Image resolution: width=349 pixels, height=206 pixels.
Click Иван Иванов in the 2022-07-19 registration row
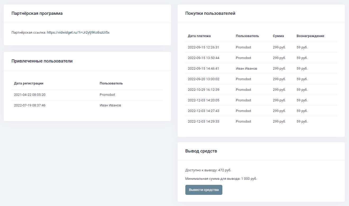point(110,105)
